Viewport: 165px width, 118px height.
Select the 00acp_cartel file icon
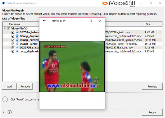[17, 44]
